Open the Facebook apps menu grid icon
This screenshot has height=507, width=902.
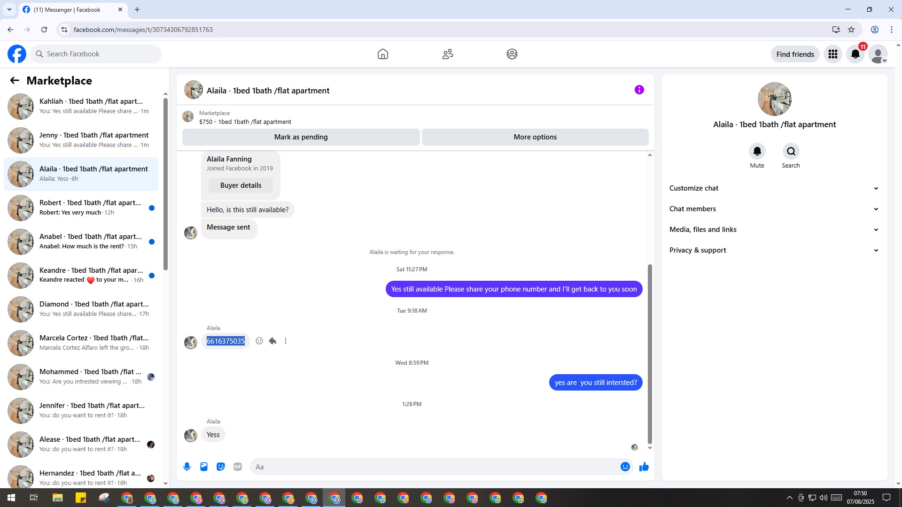(833, 54)
